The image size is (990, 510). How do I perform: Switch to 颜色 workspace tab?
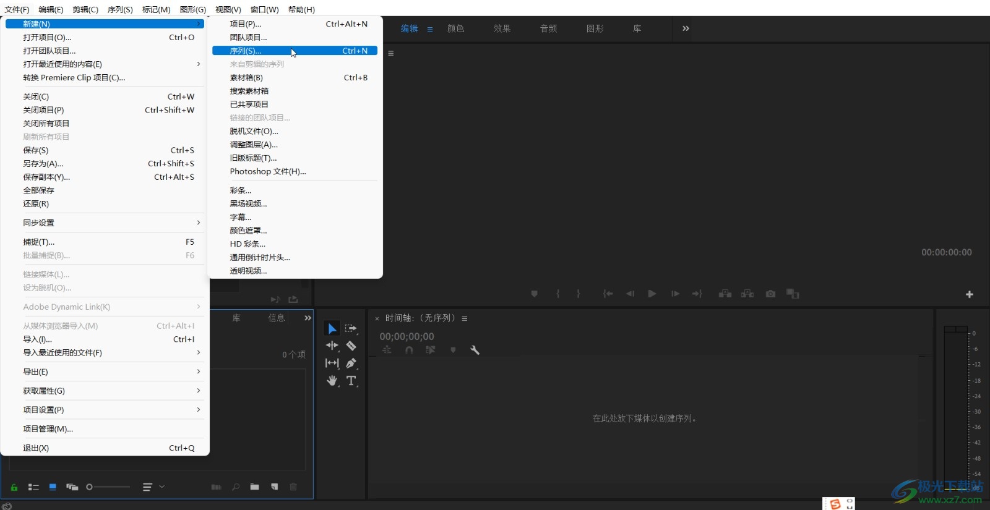455,28
